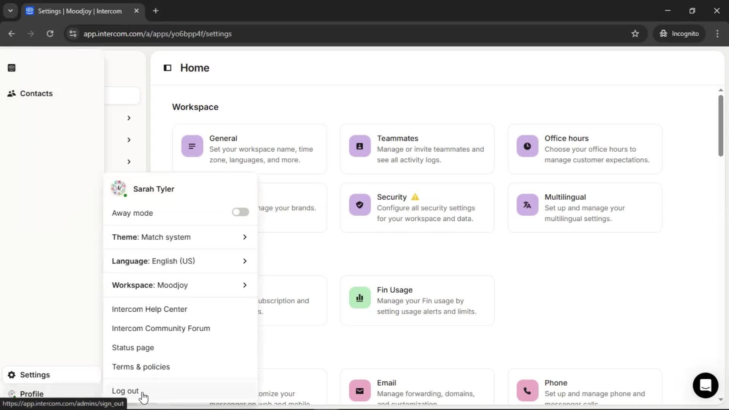Open Contacts in the left sidebar
729x410 pixels.
pyautogui.click(x=36, y=93)
